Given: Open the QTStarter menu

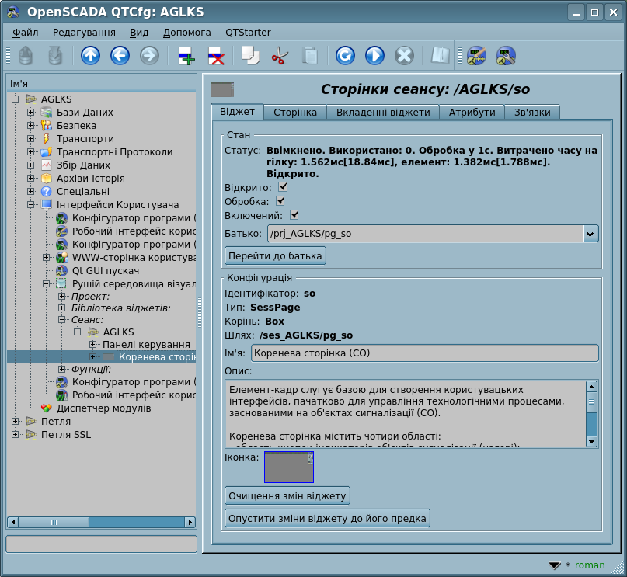Looking at the screenshot, I should pyautogui.click(x=248, y=33).
